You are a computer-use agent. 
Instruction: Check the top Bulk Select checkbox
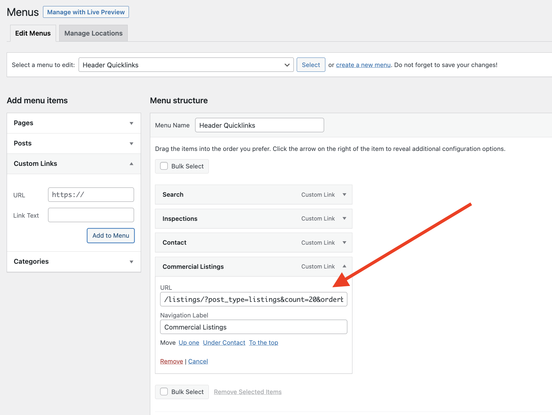coord(164,166)
